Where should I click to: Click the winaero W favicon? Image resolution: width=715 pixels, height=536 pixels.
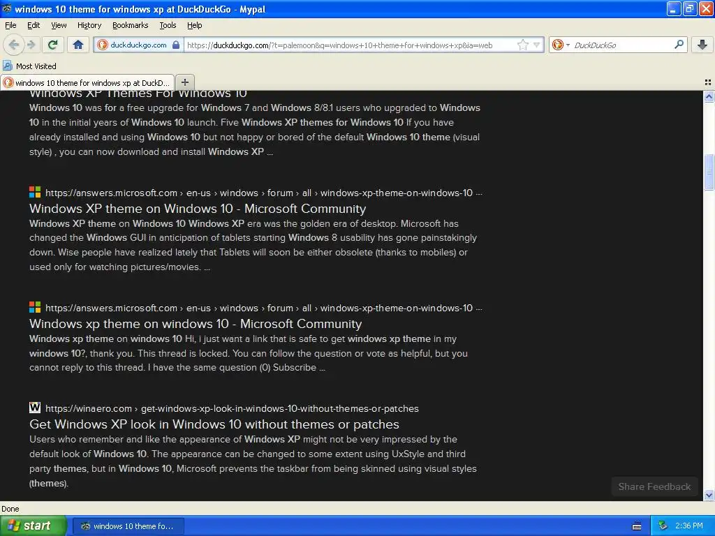[35, 408]
